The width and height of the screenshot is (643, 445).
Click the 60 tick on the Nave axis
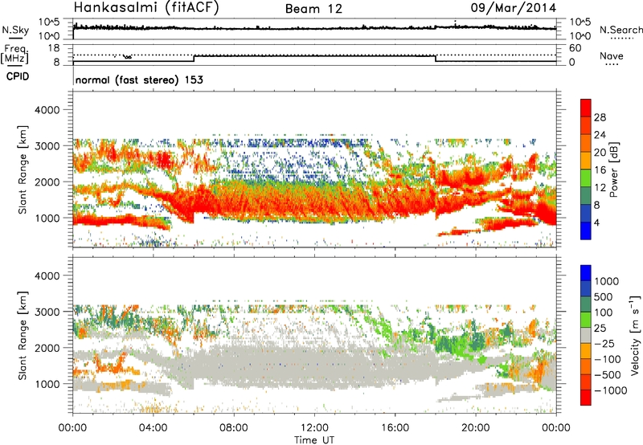pos(575,48)
